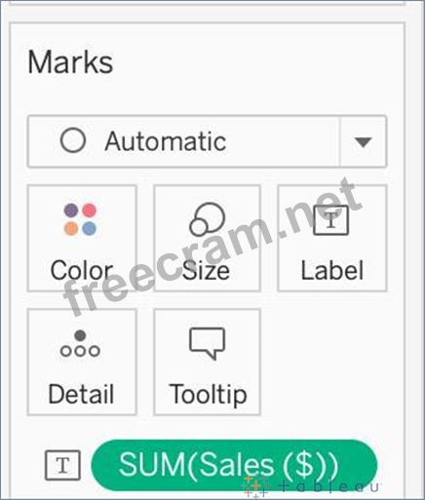The image size is (425, 500).
Task: Click the four colored dots Color icon
Action: click(x=80, y=219)
